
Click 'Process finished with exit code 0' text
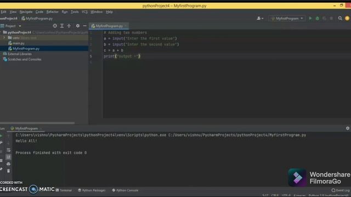point(51,153)
